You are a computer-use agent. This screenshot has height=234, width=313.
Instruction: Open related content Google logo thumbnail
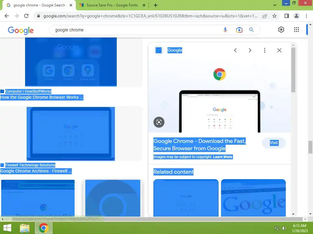[253, 198]
